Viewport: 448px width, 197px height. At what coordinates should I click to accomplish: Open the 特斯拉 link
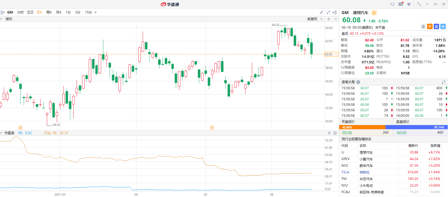click(x=364, y=172)
